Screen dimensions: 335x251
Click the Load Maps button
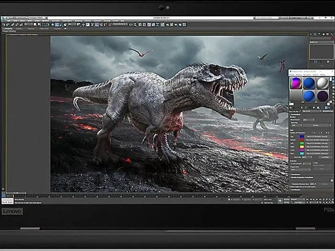click(x=325, y=157)
